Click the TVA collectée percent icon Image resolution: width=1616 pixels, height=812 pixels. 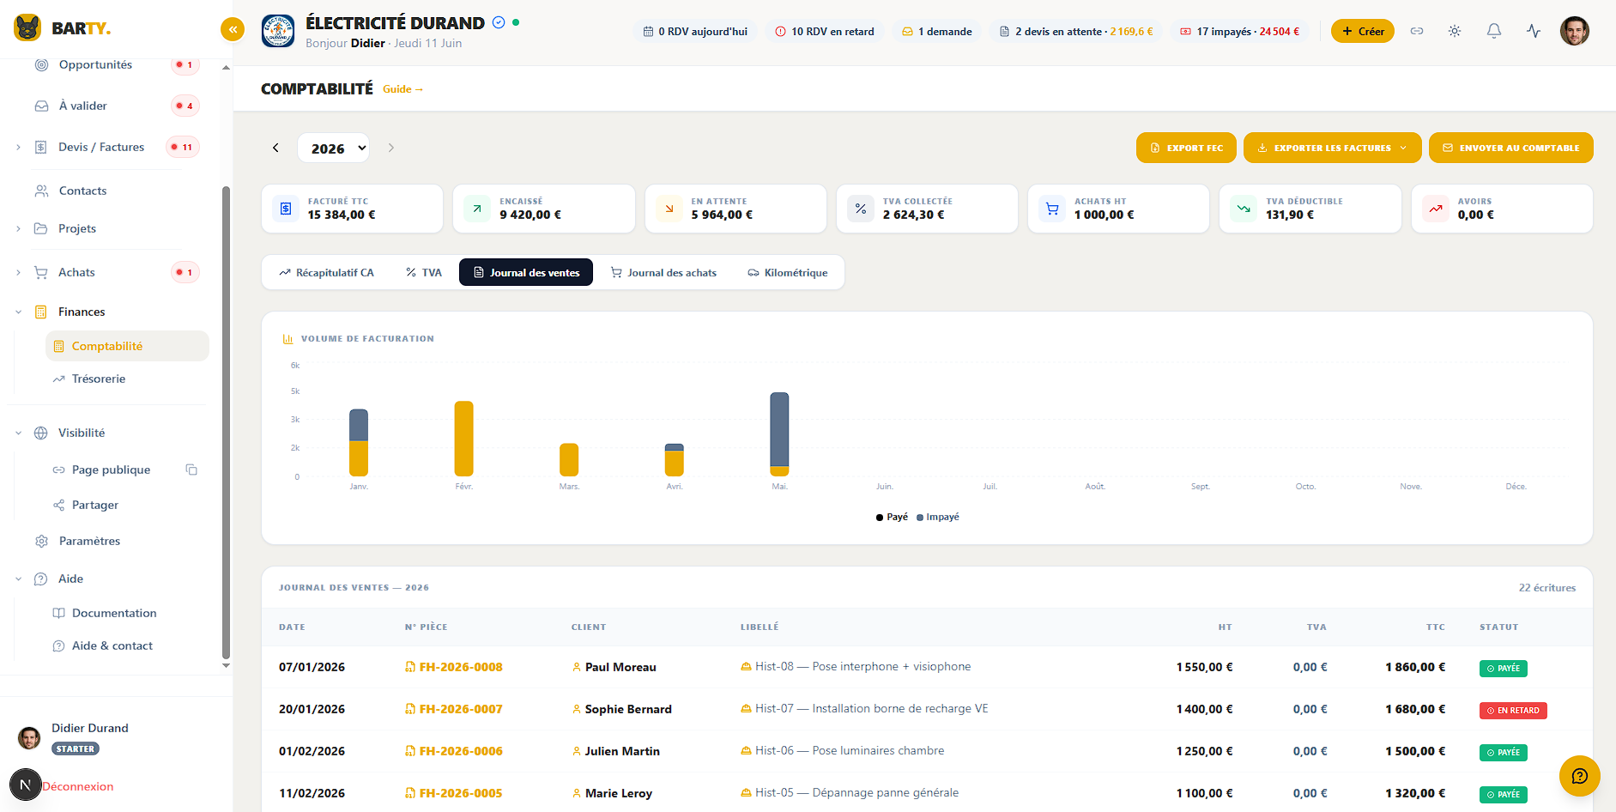[x=861, y=209]
